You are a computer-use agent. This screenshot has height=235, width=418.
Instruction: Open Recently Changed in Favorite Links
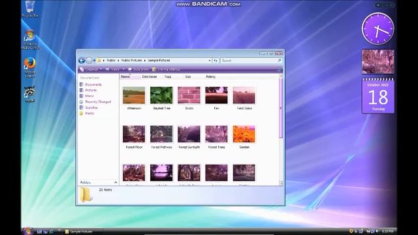95,102
